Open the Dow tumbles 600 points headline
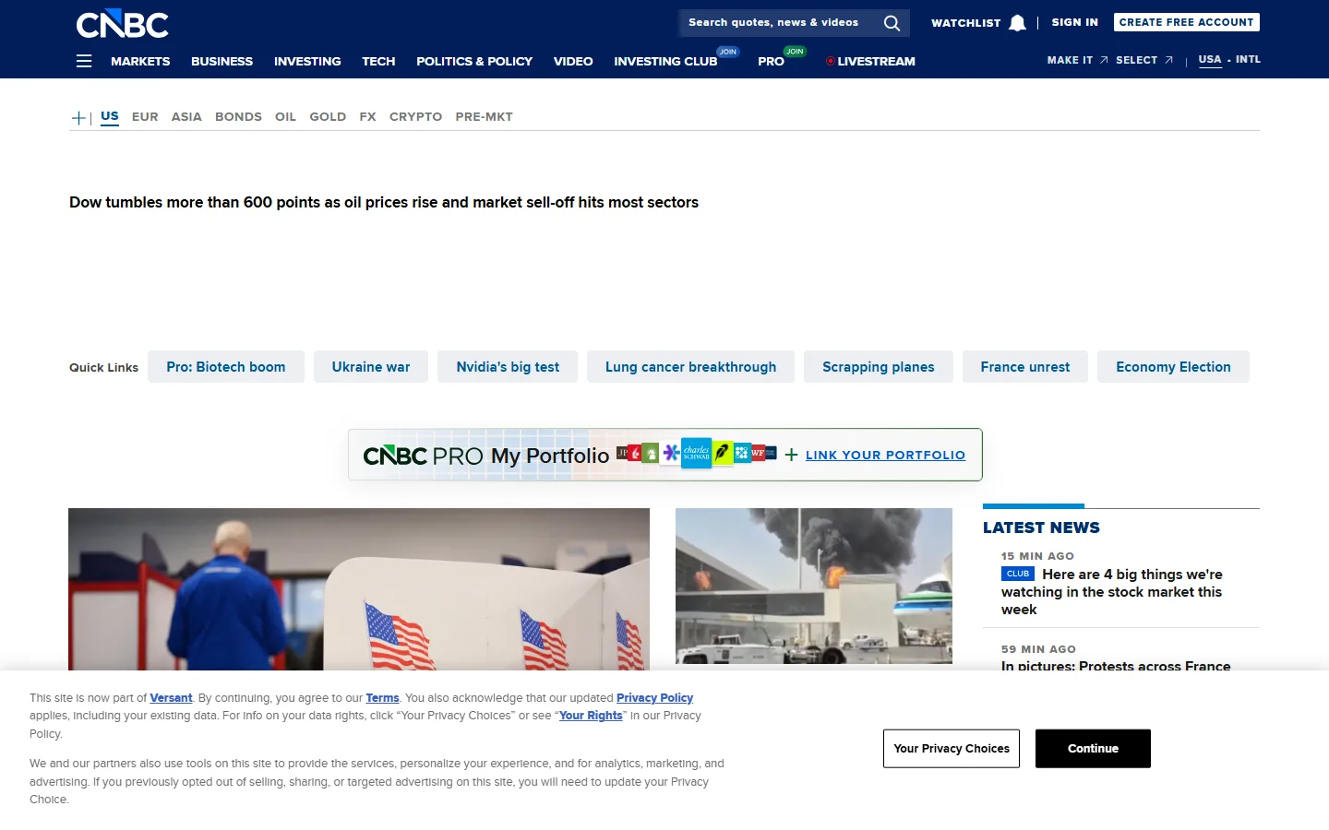1329x830 pixels. 384,202
